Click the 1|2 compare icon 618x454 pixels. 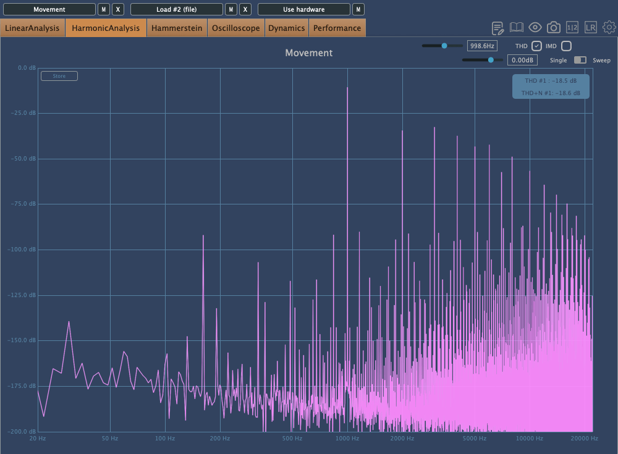(x=572, y=28)
